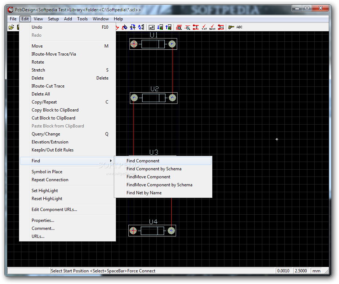Select the Delete menu entry
339x284 pixels.
68,78
